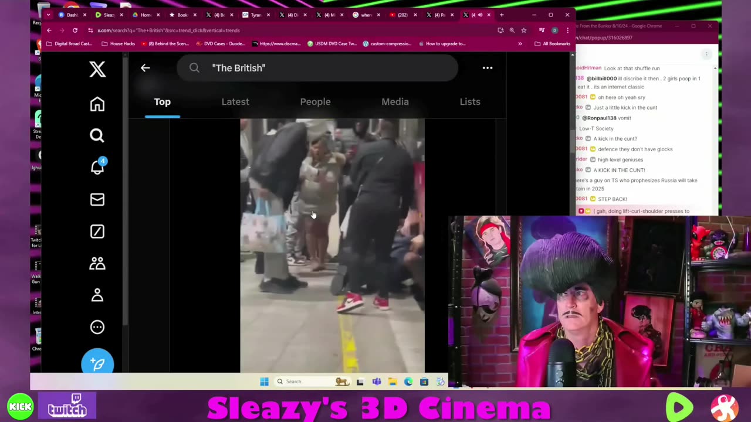The width and height of the screenshot is (751, 422).
Task: Open the Chrome tab search dropdown arrow
Action: click(49, 15)
